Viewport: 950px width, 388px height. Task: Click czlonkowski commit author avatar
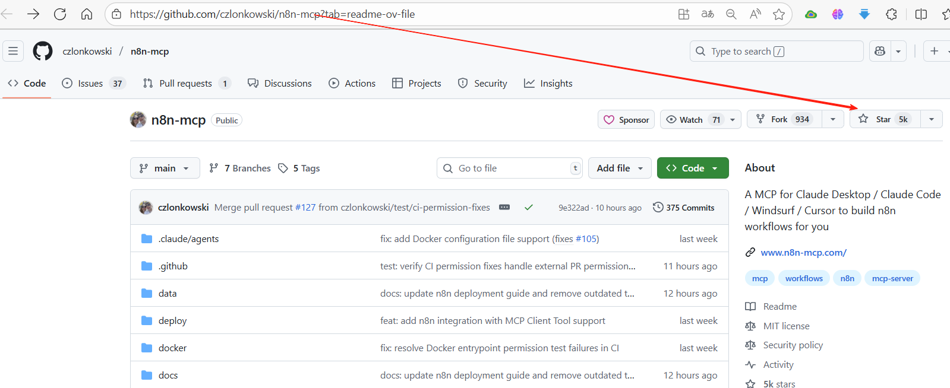pos(146,208)
